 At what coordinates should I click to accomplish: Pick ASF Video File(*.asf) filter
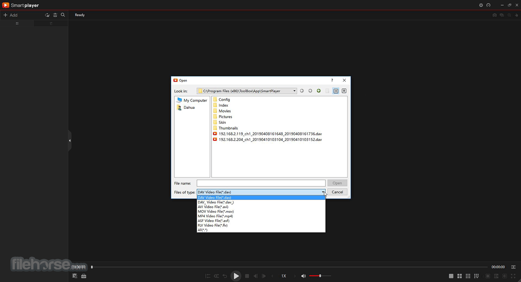[x=261, y=221]
